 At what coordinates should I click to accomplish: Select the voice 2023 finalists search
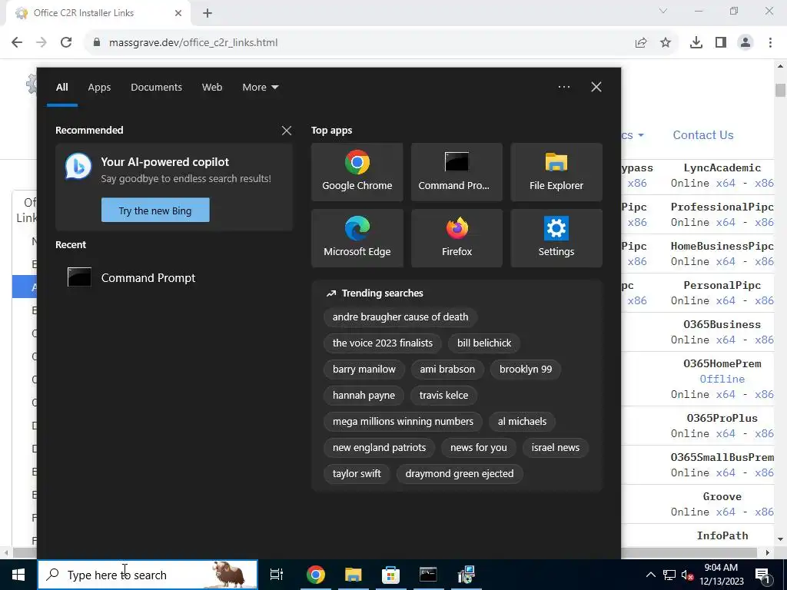click(x=383, y=343)
